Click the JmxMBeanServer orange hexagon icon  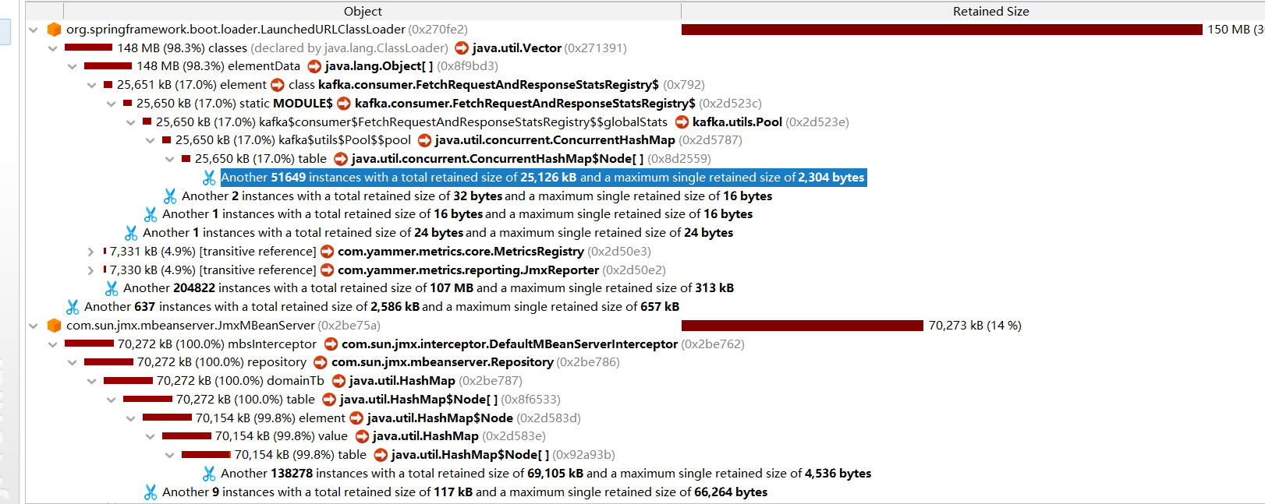tap(54, 326)
